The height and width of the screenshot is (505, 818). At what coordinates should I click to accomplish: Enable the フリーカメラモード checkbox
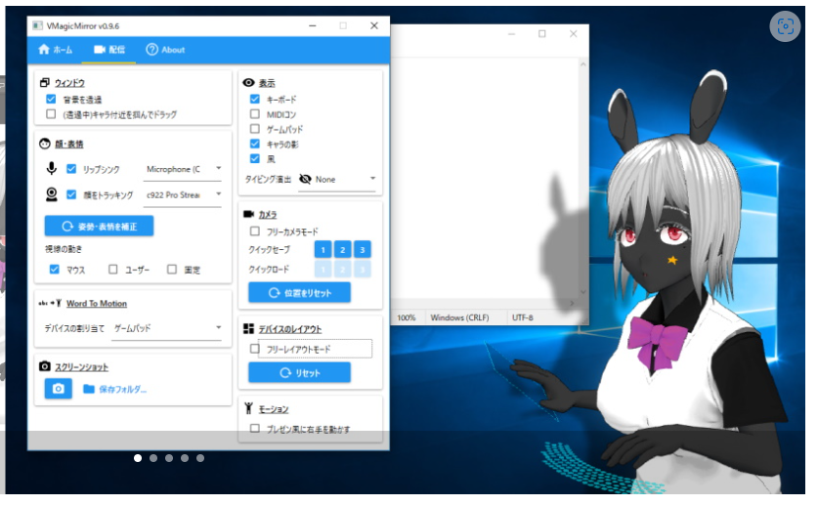click(255, 231)
